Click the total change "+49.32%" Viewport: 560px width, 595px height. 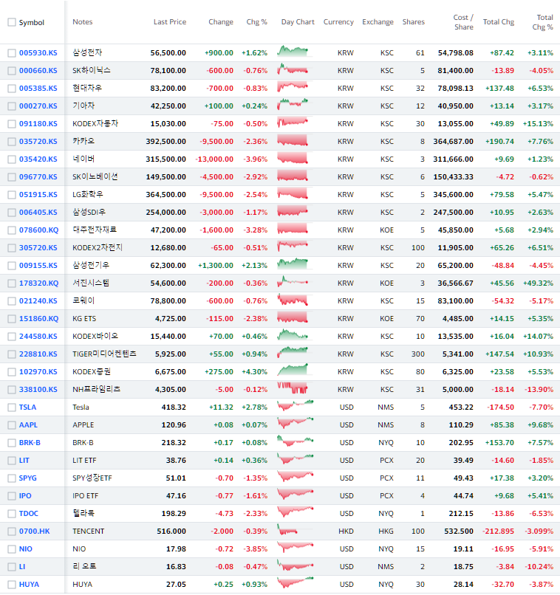pyautogui.click(x=538, y=283)
